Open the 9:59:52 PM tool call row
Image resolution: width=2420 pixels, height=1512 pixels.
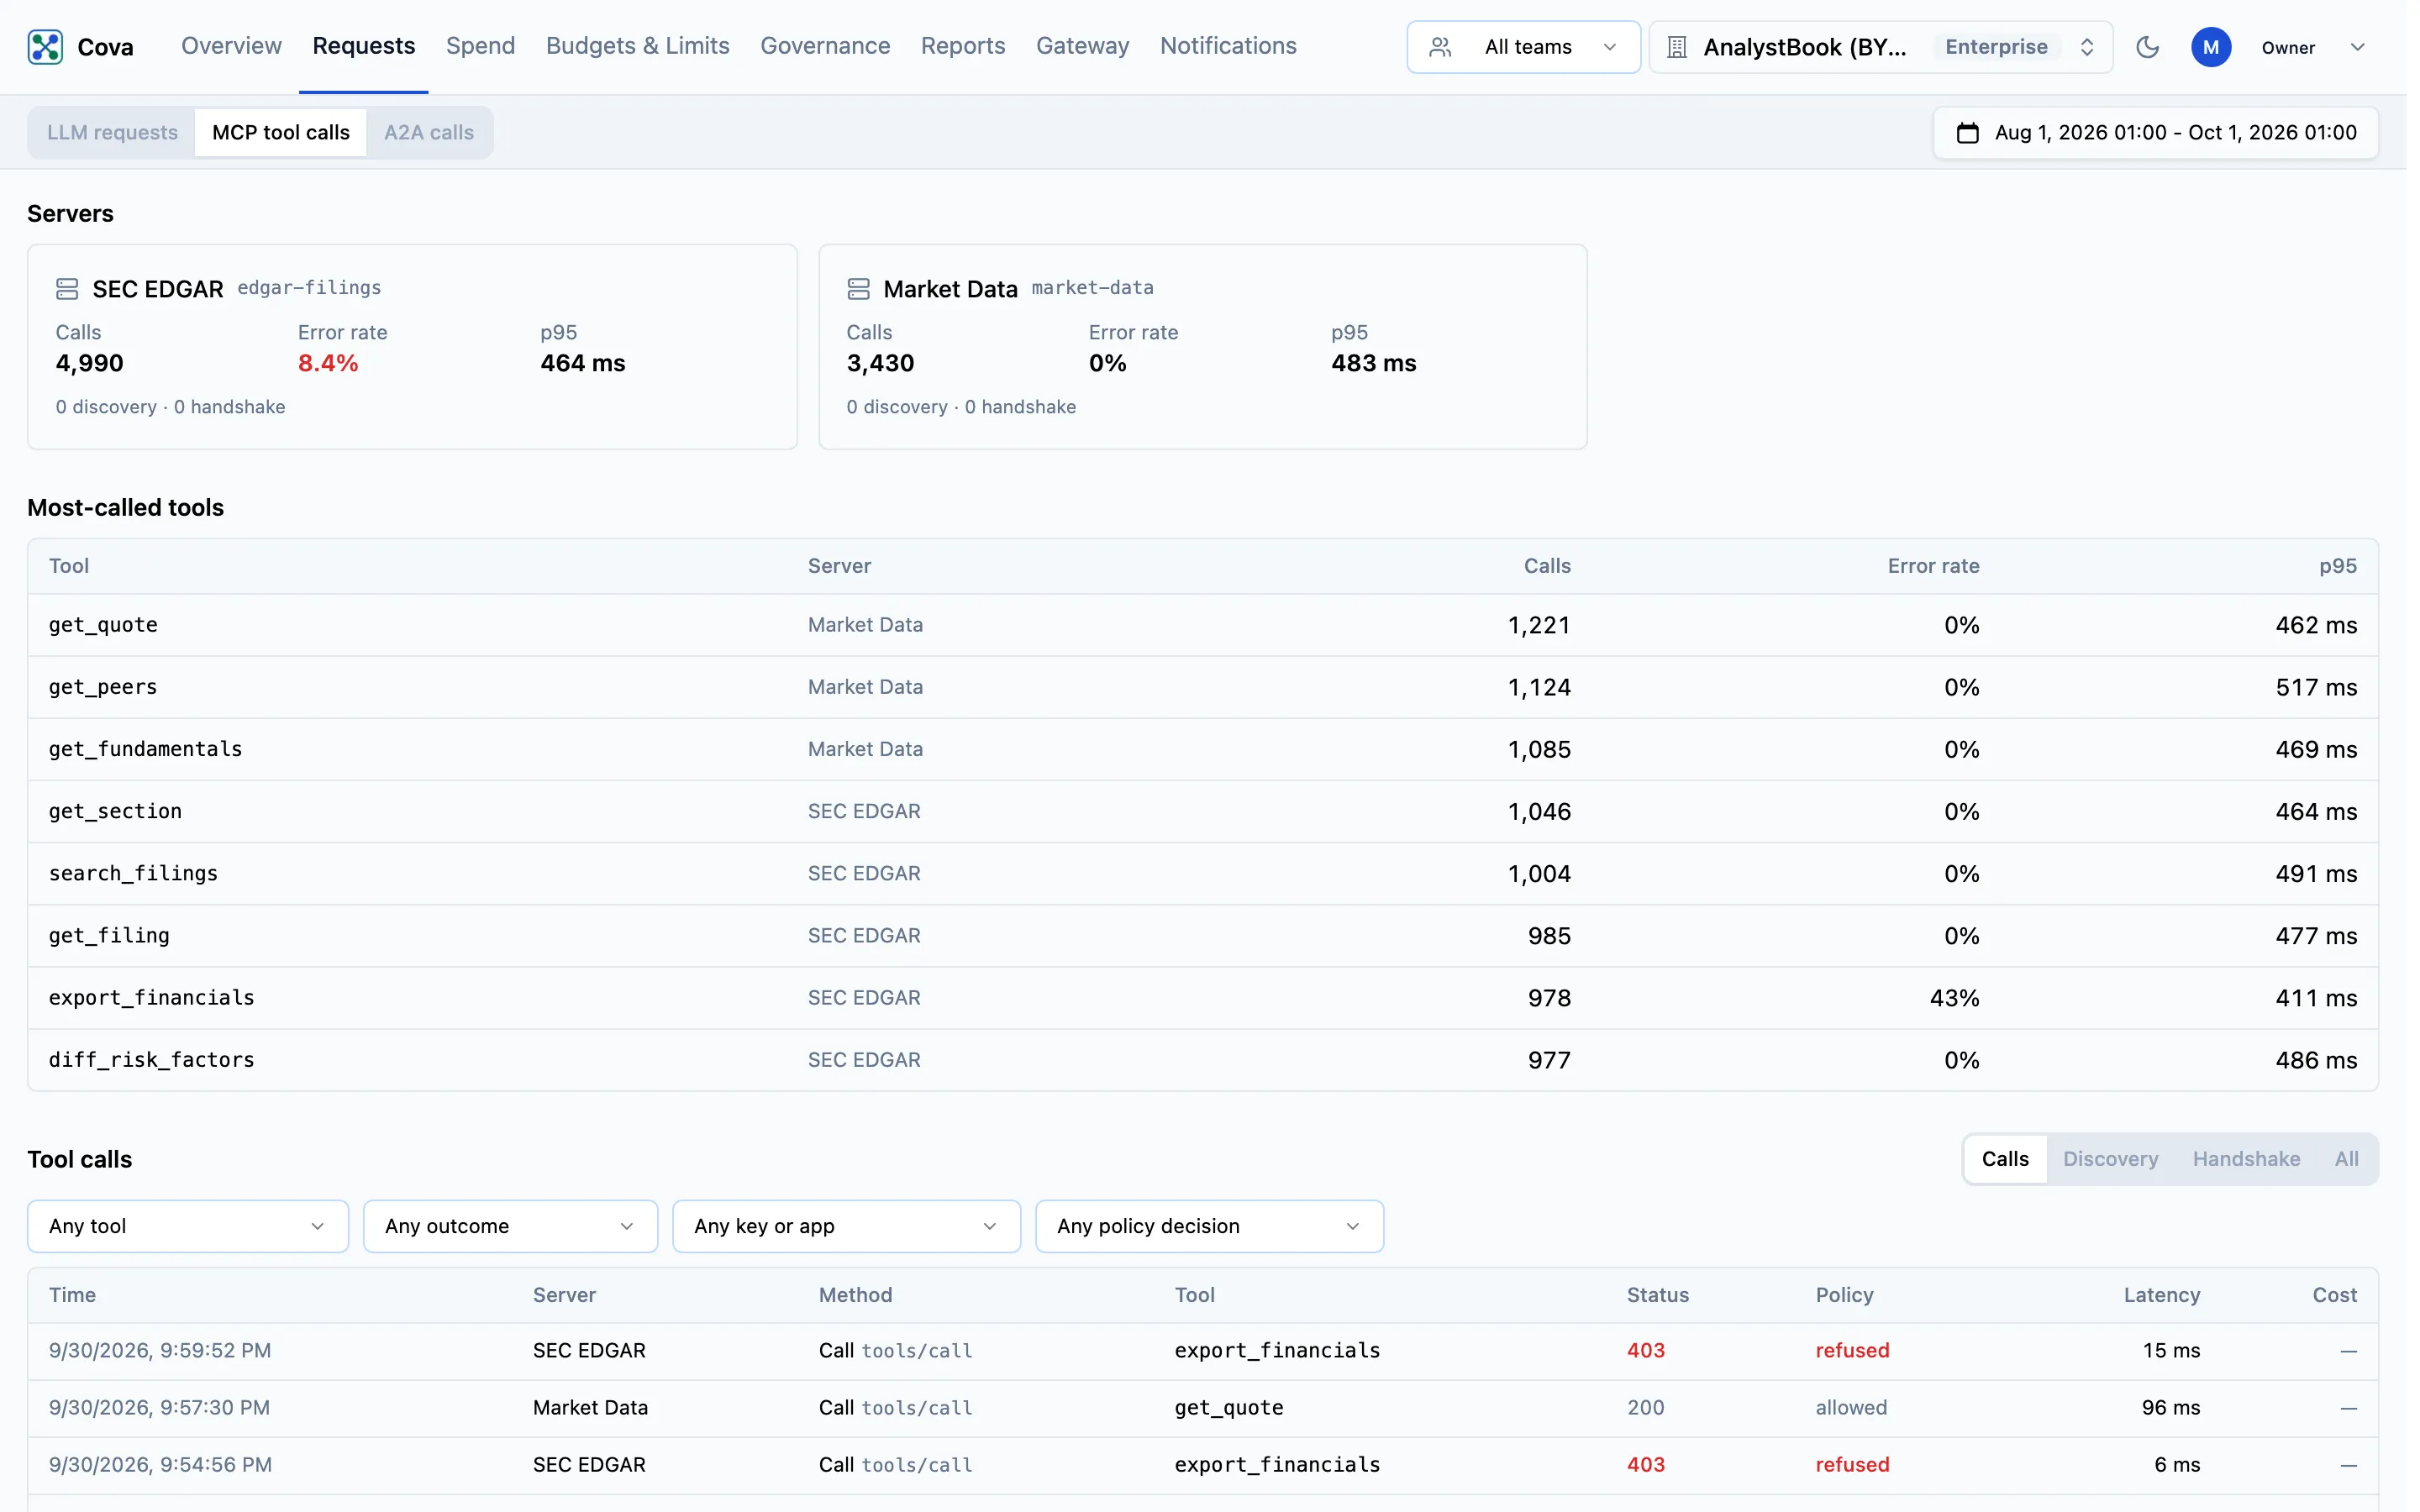click(x=1203, y=1351)
